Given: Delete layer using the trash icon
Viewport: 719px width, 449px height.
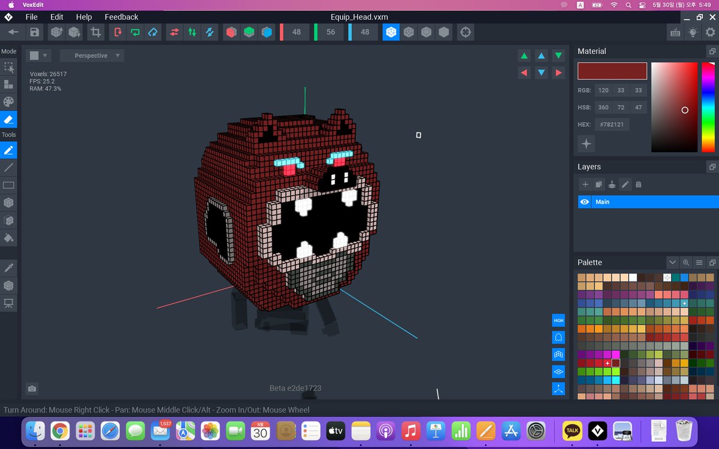Looking at the screenshot, I should [x=638, y=184].
